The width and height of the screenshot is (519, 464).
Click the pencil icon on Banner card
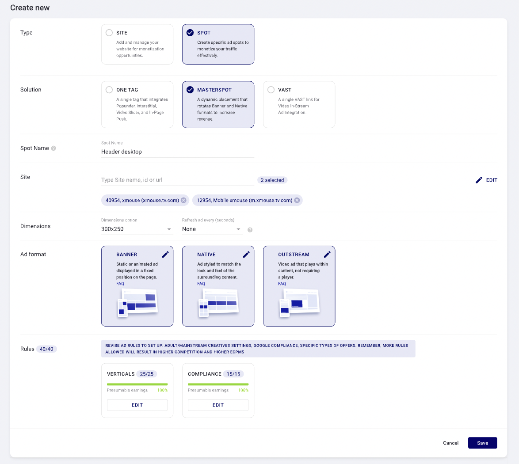165,255
